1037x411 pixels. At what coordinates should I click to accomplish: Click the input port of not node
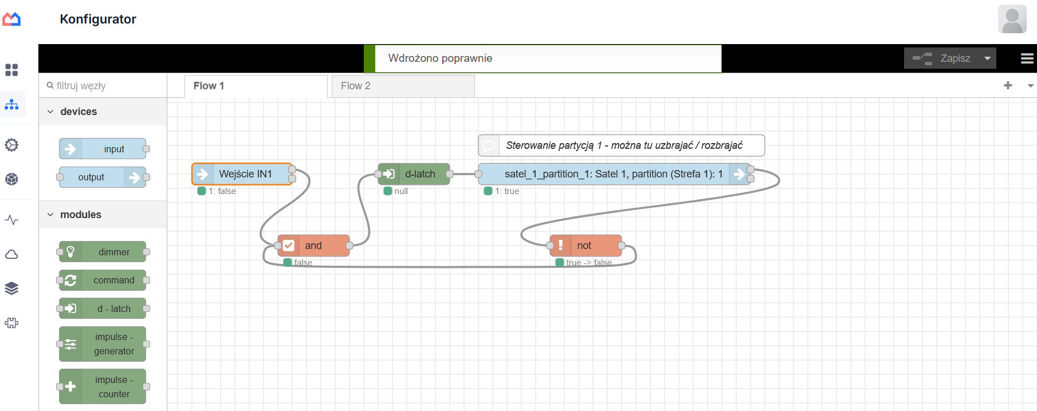550,246
